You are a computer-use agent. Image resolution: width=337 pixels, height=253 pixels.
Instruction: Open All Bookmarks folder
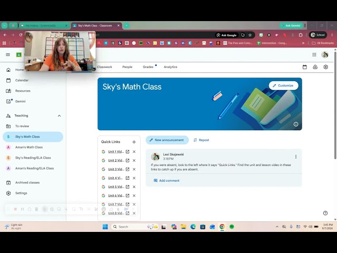pos(323,43)
